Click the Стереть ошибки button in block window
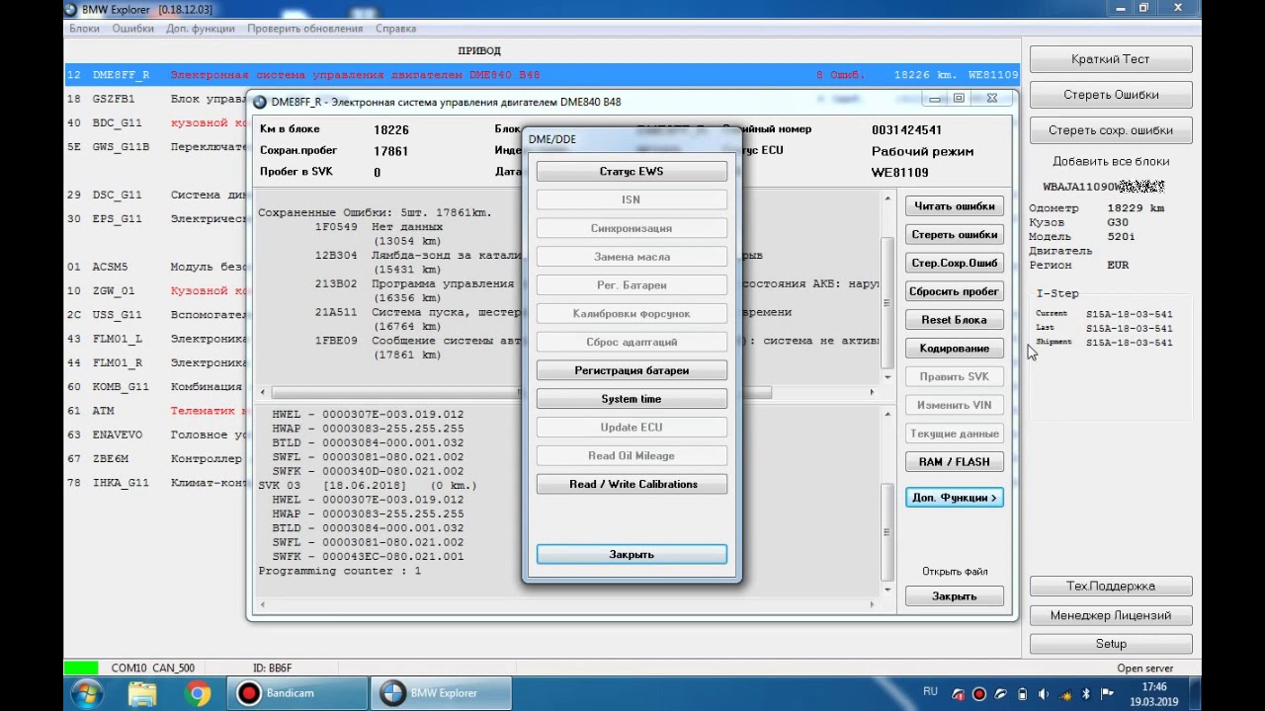Screen dimensions: 1265x711 point(954,235)
